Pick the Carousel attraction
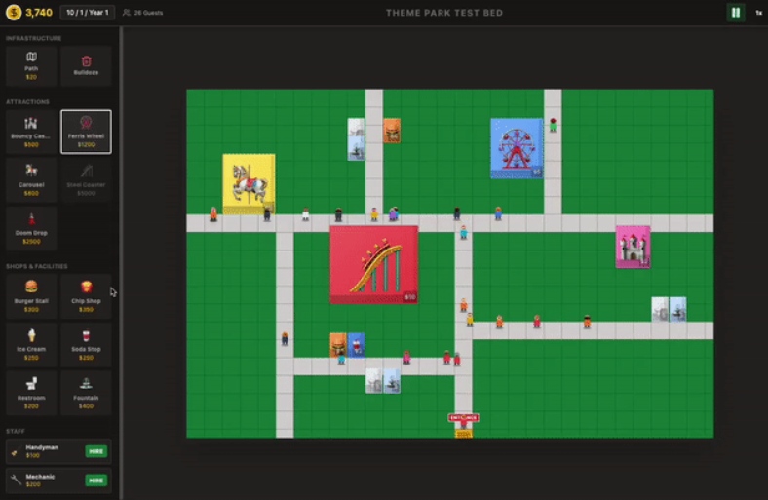The width and height of the screenshot is (768, 500). [x=31, y=177]
